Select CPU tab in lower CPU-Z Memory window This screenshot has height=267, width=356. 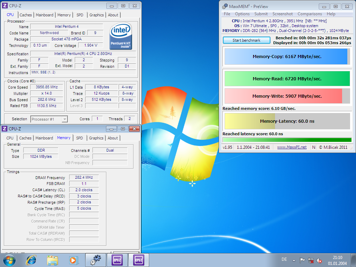(10, 138)
